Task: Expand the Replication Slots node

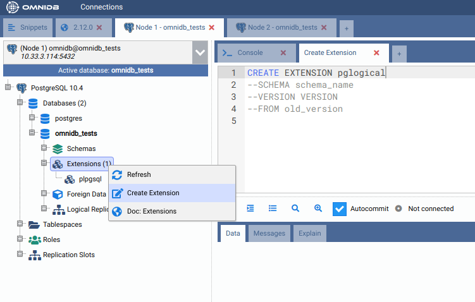Action: (20, 255)
